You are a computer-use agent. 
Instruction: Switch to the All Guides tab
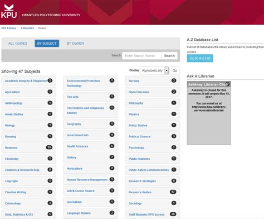[18, 44]
